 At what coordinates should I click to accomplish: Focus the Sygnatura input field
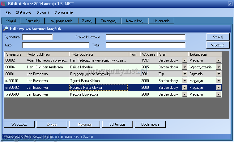[x=37, y=37]
